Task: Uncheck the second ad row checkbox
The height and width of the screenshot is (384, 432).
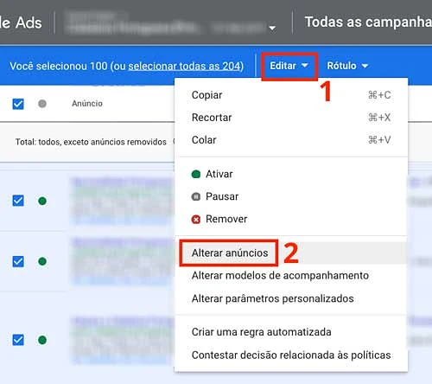Action: [18, 261]
